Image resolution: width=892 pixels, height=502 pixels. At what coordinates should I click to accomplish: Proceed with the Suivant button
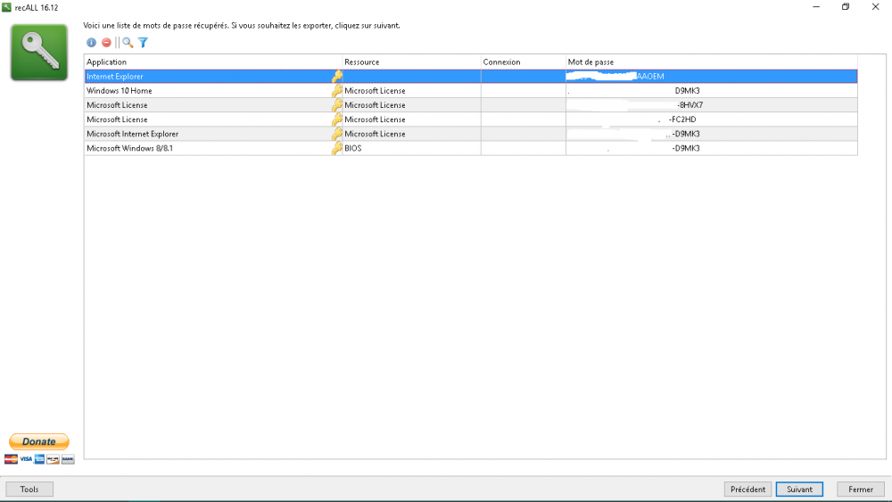tap(799, 490)
